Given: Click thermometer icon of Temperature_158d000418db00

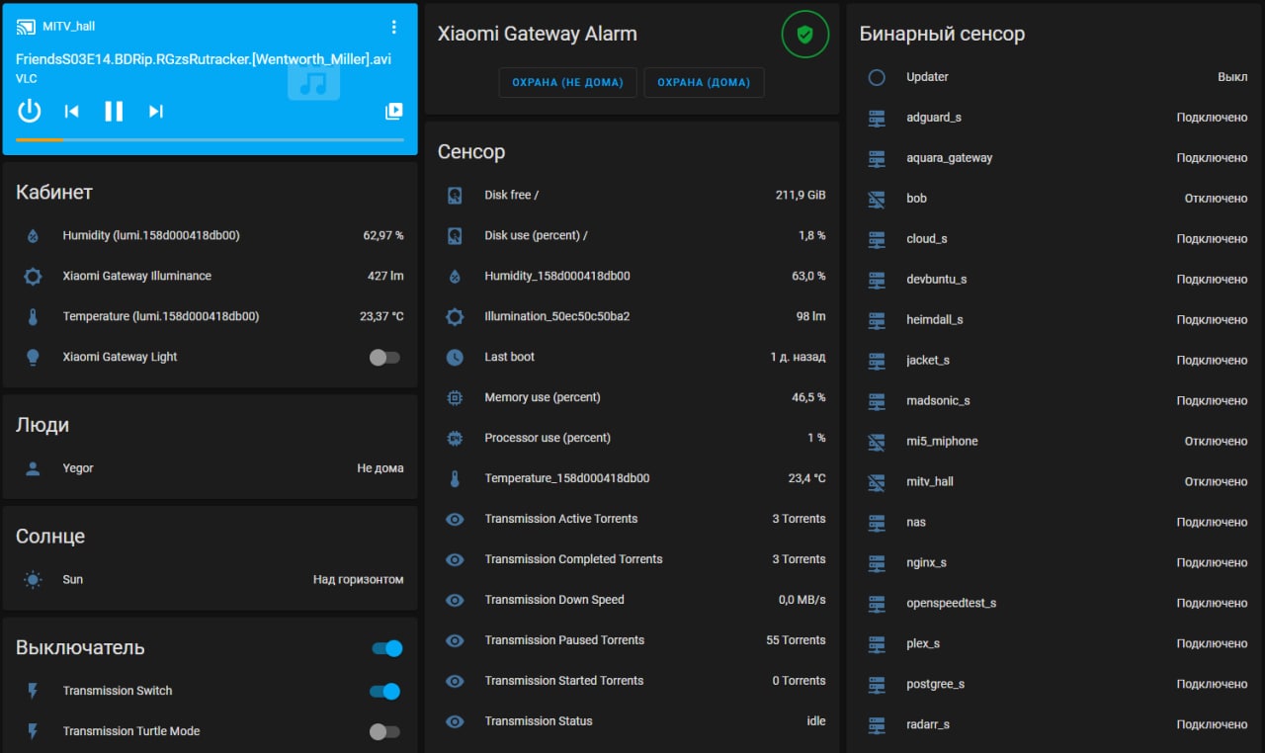Looking at the screenshot, I should click(x=455, y=479).
